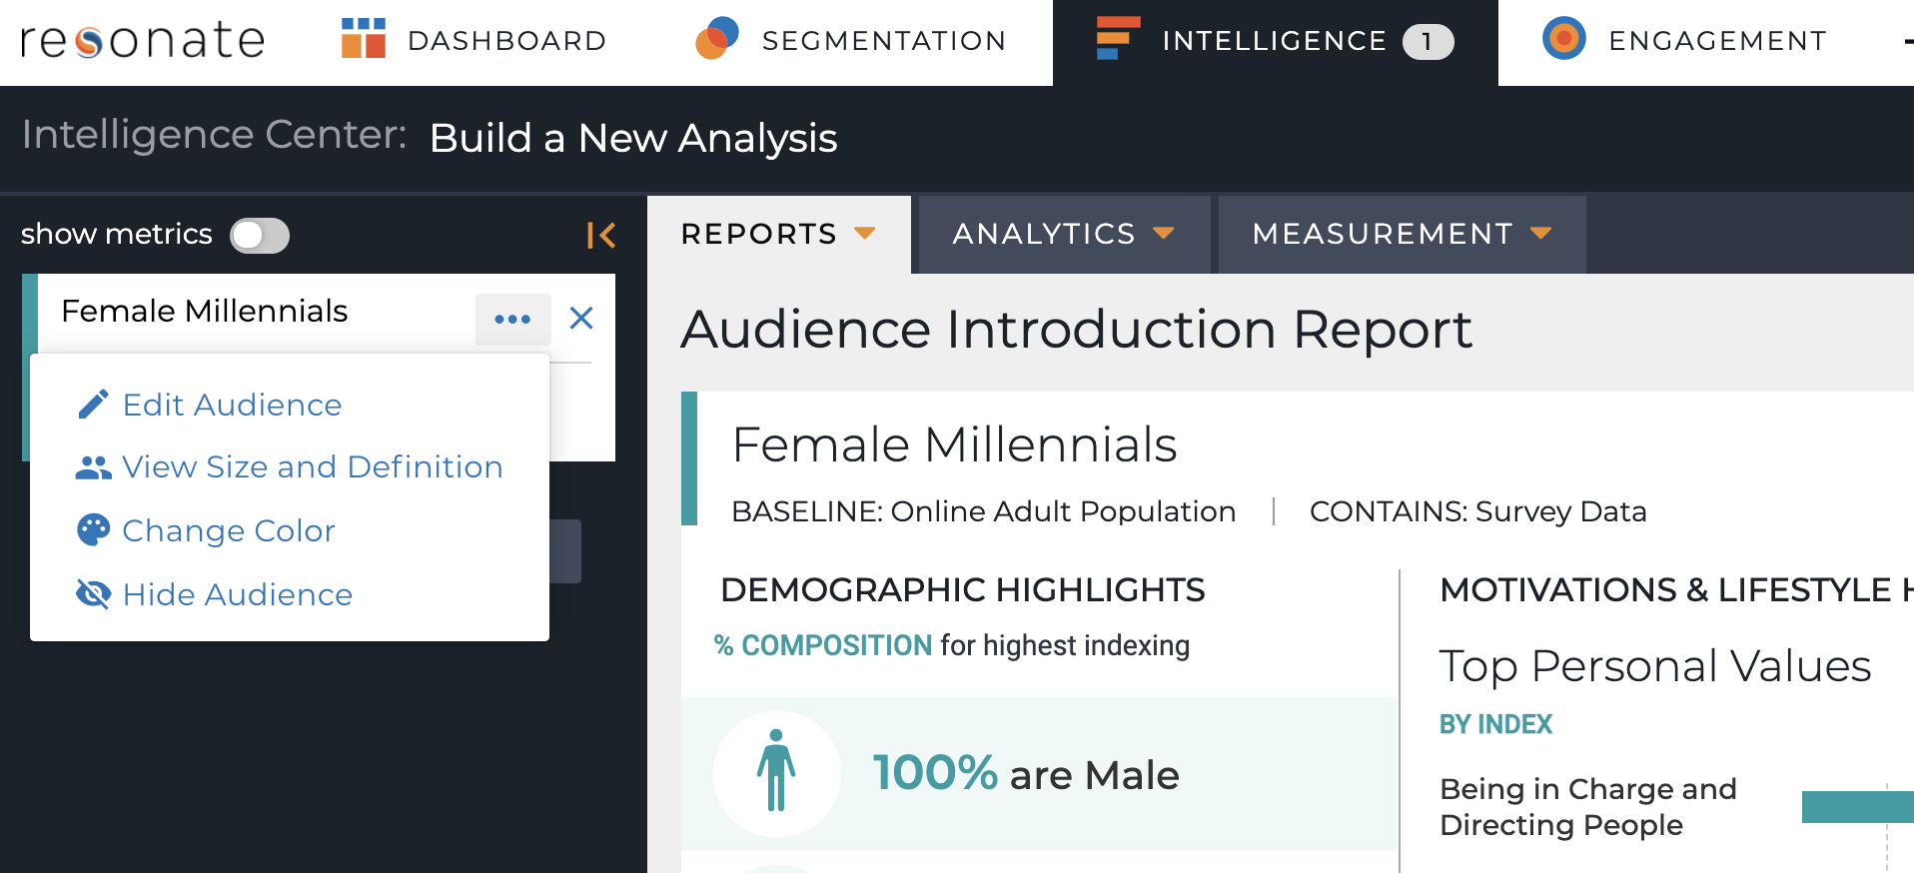1914x873 pixels.
Task: Click the Audience Introduction Report heading
Action: point(1077,330)
